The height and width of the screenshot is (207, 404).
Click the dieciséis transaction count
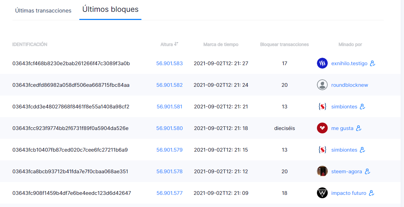285,128
